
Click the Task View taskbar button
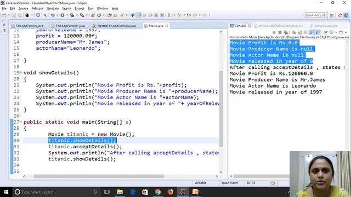(x=107, y=192)
